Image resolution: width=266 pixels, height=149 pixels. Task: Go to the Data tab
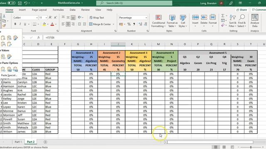[x=72, y=10]
